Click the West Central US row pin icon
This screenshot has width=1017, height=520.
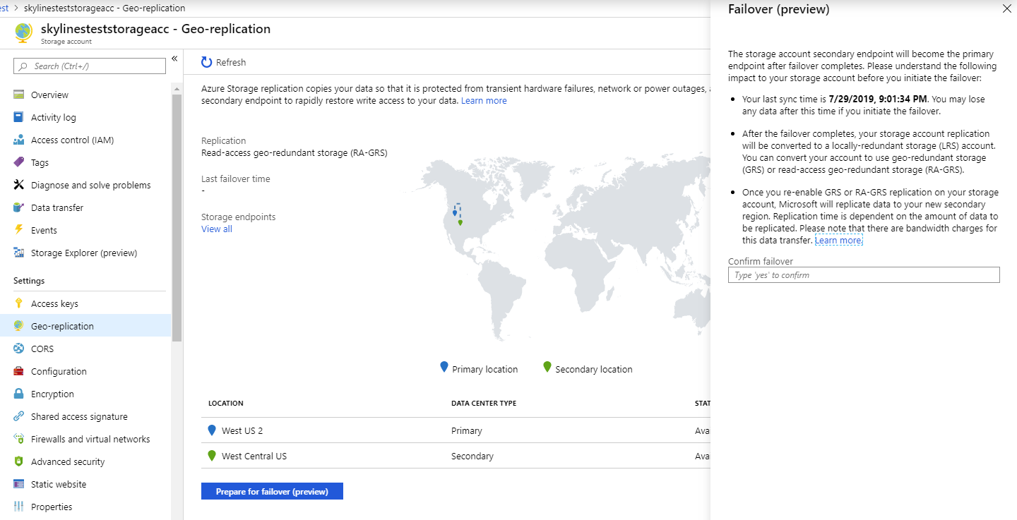point(212,455)
